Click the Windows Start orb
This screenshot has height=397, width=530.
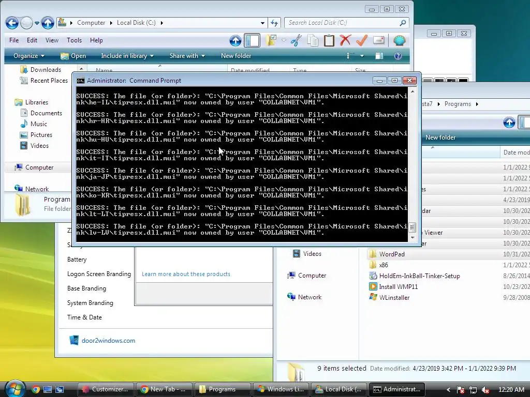point(15,388)
